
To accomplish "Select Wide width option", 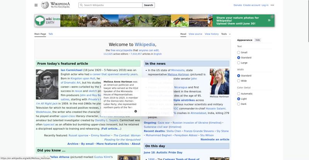I will (238, 81).
